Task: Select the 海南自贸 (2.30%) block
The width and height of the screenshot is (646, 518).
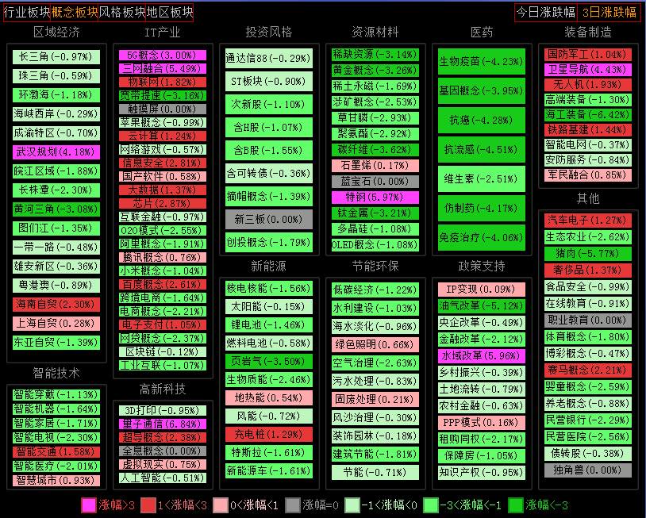Action: point(56,305)
